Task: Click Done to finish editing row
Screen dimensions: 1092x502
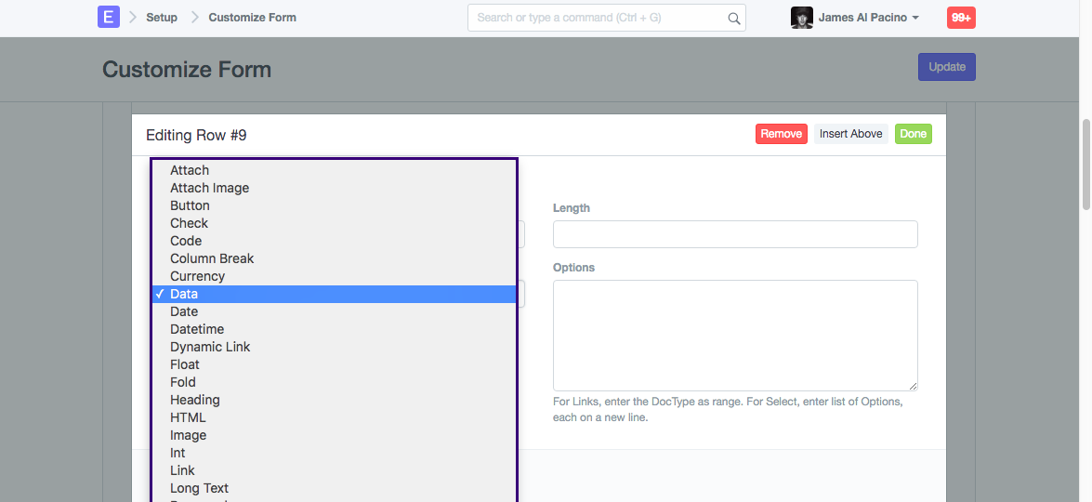Action: 913,134
